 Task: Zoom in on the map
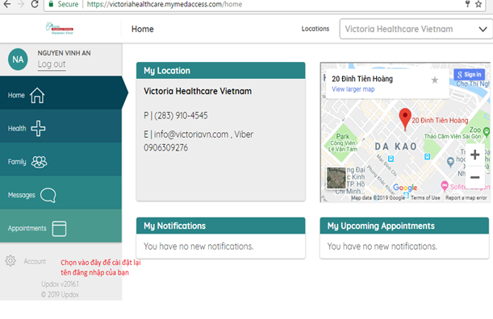click(474, 155)
